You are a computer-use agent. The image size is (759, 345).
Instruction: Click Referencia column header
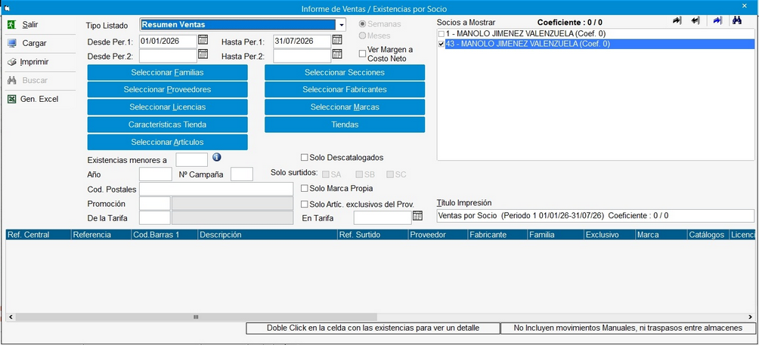pos(101,234)
